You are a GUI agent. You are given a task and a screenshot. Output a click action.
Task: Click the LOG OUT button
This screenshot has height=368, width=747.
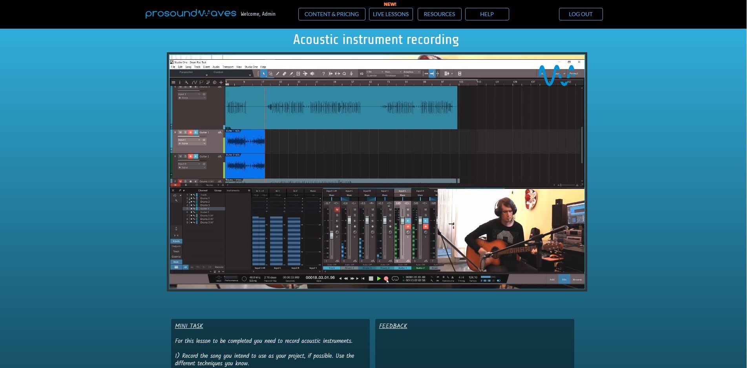click(581, 14)
